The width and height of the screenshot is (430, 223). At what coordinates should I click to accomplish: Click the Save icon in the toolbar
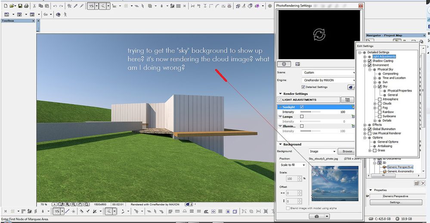pyautogui.click(x=20, y=6)
